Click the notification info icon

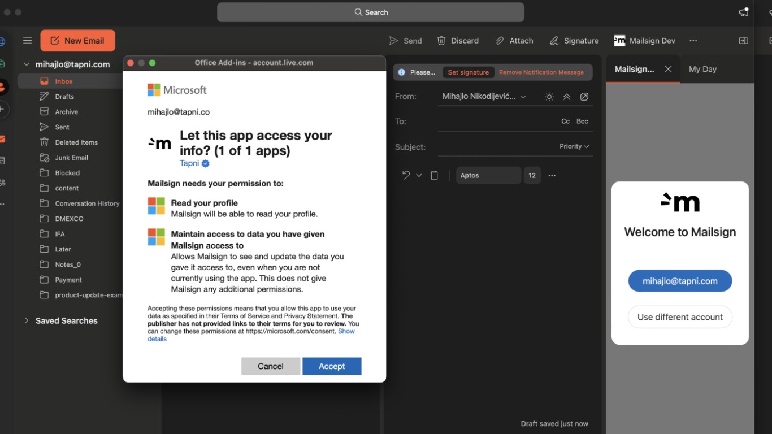coord(401,72)
